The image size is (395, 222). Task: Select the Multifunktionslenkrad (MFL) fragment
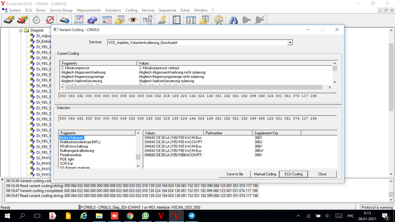80,142
